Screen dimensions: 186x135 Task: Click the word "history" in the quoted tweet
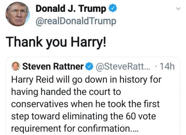(x=134, y=80)
